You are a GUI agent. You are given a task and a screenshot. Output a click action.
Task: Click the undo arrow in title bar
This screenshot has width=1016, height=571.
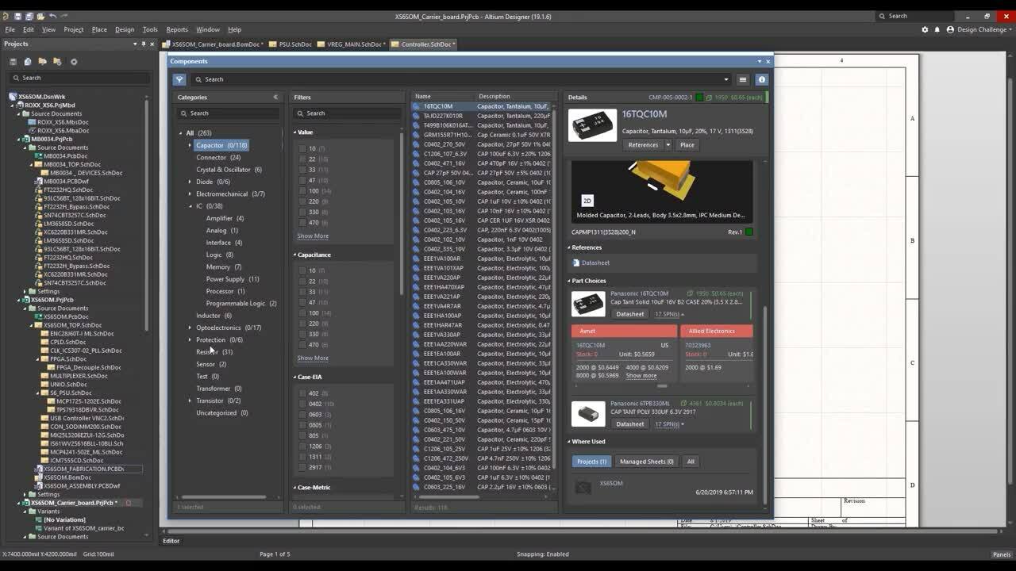53,16
